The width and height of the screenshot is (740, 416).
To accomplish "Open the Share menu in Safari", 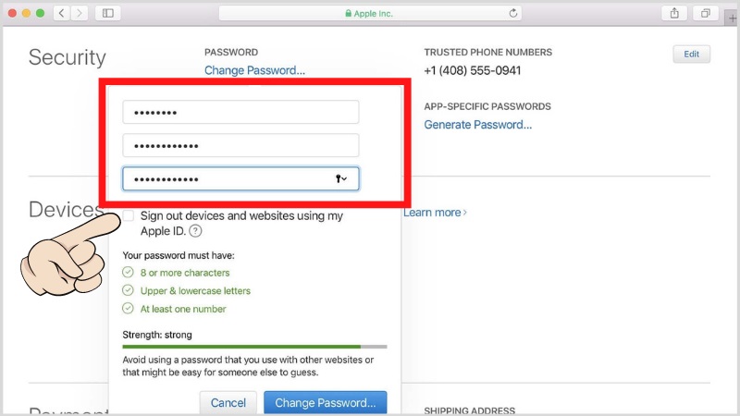I will click(x=672, y=13).
